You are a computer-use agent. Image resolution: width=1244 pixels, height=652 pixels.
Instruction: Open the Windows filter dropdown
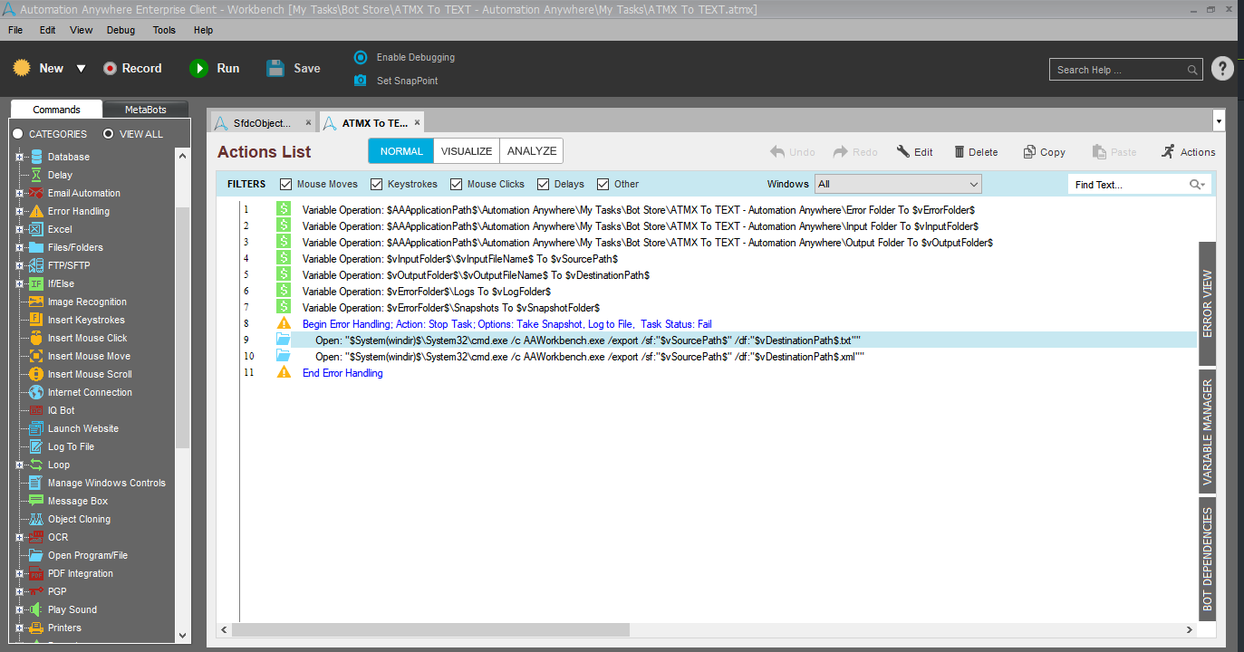tap(898, 185)
